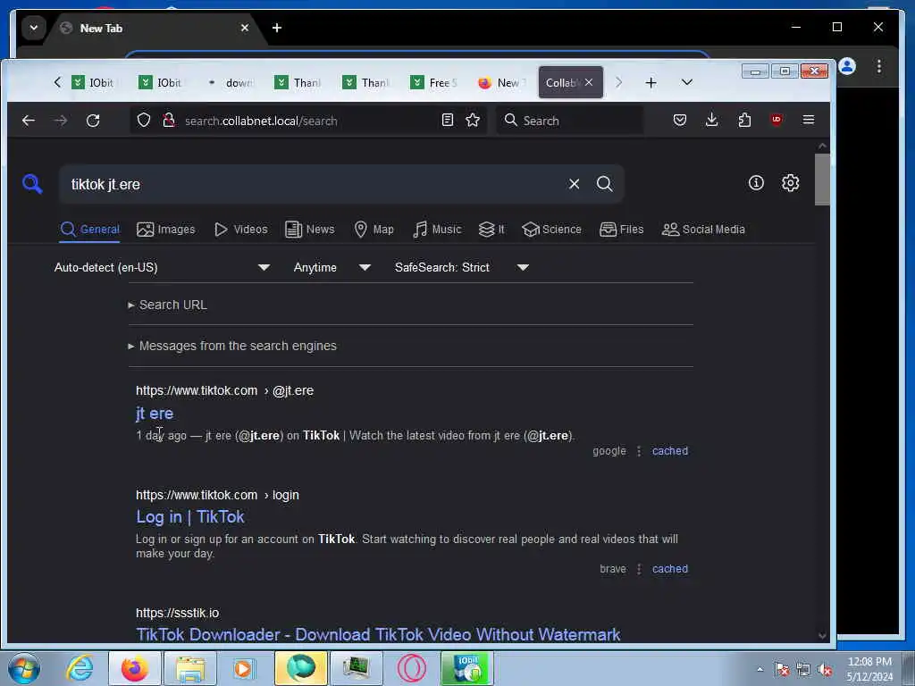Open Windows Explorer folder on taskbar
915x686 pixels.
[x=190, y=668]
